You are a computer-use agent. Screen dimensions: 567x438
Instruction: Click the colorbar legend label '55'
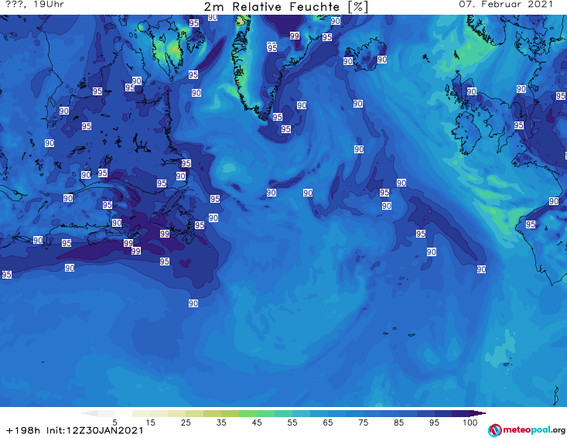pyautogui.click(x=292, y=423)
